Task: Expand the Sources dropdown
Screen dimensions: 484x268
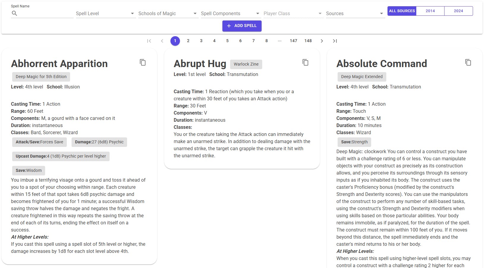Action: point(355,14)
